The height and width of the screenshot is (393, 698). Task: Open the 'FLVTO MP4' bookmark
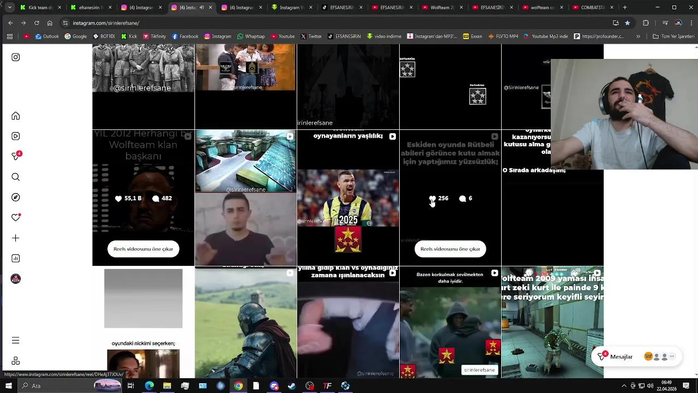[503, 37]
